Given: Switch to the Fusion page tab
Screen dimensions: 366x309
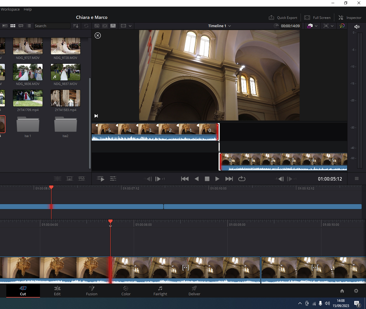Looking at the screenshot, I should (x=92, y=291).
